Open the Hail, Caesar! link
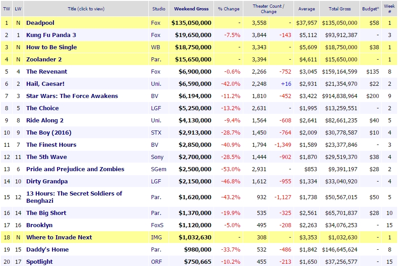Screen dimensions: 398x266 click(45, 84)
